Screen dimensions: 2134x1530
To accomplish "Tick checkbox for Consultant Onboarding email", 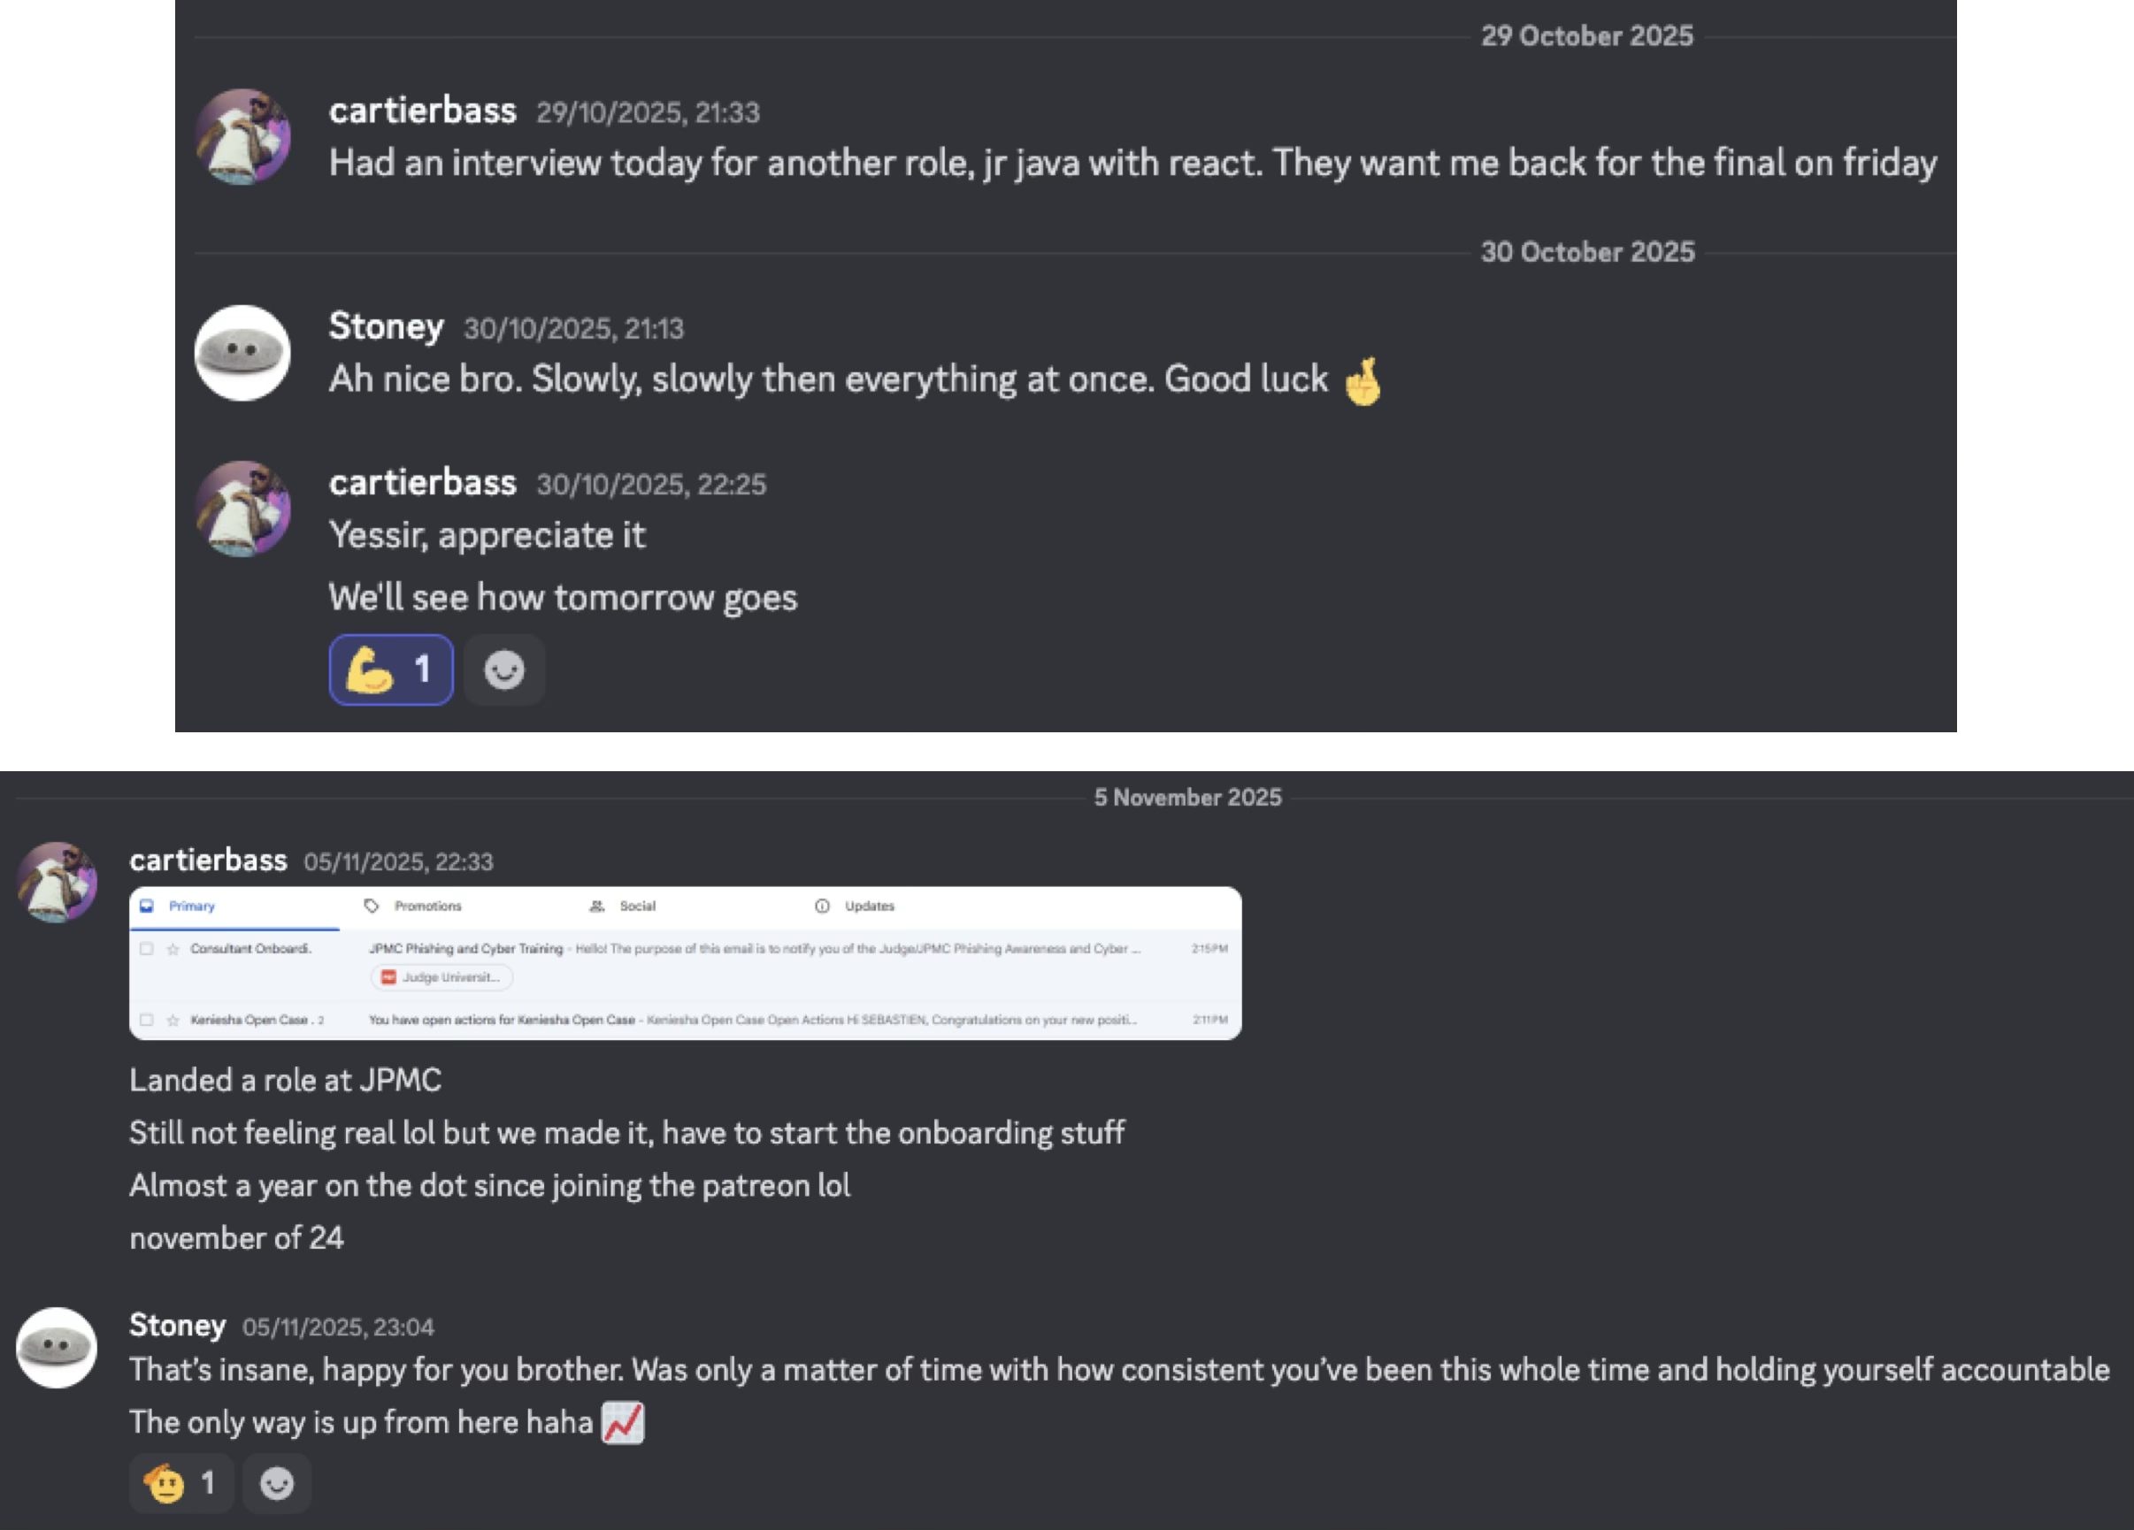I will pos(147,949).
